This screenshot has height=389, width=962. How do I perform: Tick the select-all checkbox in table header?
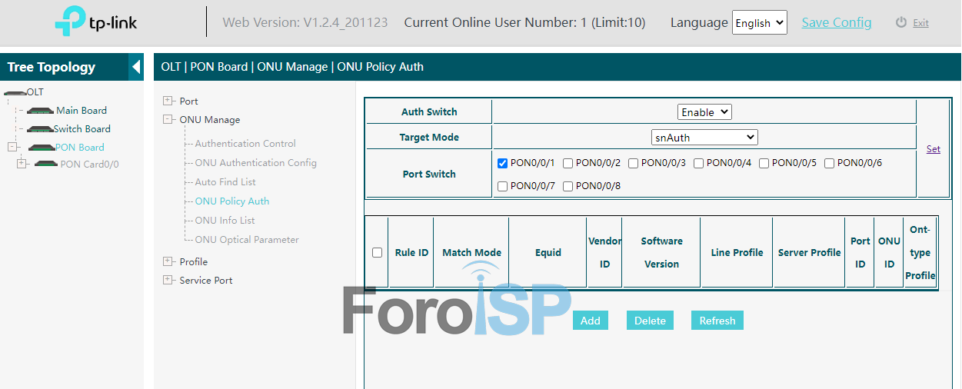377,252
